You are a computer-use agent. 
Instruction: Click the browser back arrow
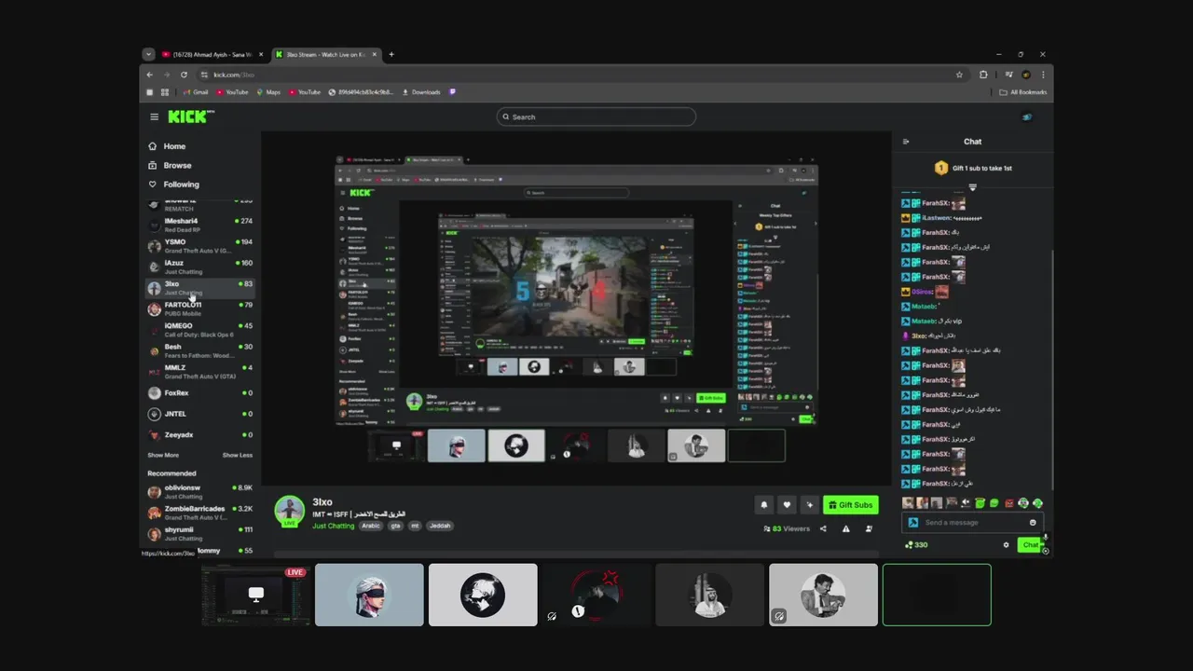pyautogui.click(x=150, y=75)
